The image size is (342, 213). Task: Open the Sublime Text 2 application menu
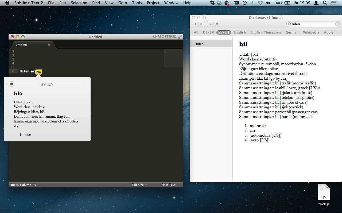pos(29,3)
